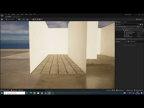Click the All Saved status indicator
This screenshot has height=108, width=144.
pos(130,90)
